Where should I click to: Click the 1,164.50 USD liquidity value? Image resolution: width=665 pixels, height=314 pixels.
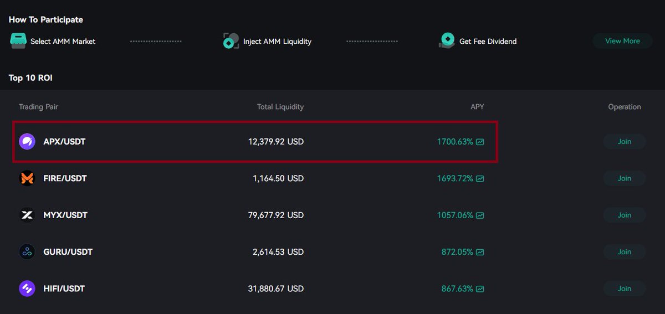click(278, 178)
